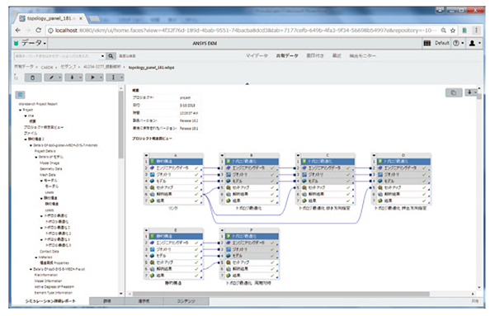Screen dimensions: 495x316
Task: Switch to the マイデータ tab
Action: (x=257, y=56)
